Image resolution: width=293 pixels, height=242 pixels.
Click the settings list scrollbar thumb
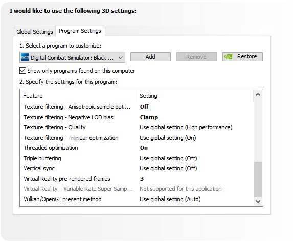tap(258, 179)
